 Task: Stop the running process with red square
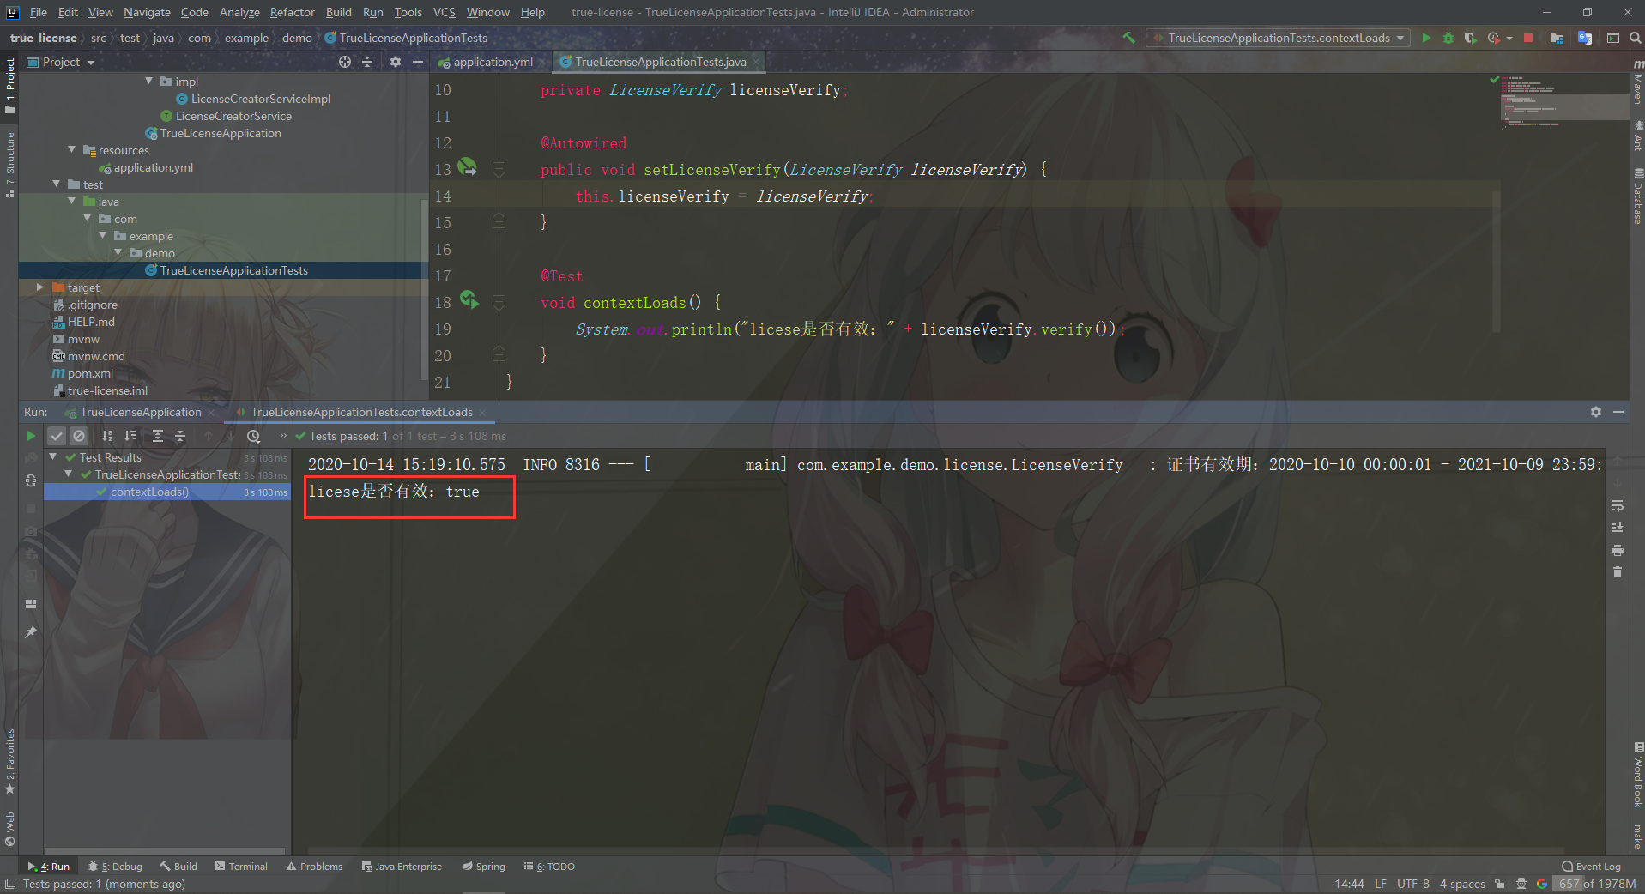tap(1528, 38)
